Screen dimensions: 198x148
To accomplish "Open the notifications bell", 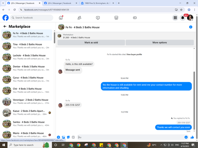I will pos(183,18).
